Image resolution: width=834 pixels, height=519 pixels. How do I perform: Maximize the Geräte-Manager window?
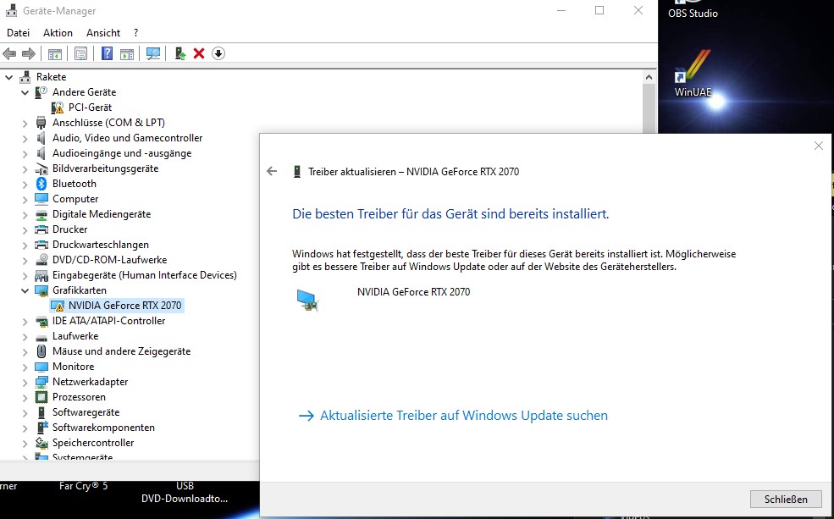tap(599, 10)
